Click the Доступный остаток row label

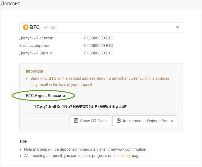coord(36,38)
